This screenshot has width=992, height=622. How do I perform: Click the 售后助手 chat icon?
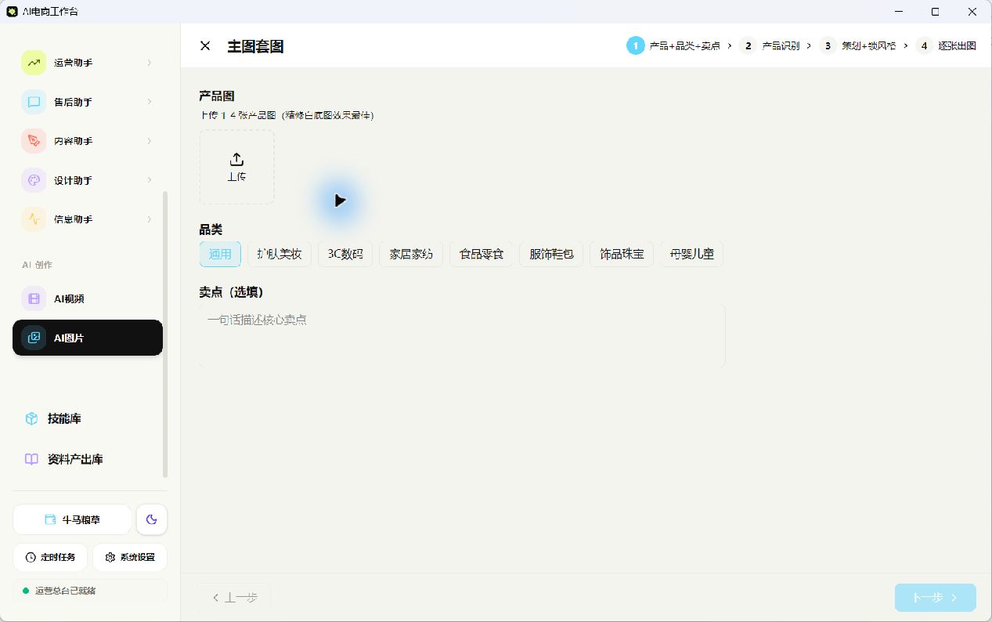34,102
